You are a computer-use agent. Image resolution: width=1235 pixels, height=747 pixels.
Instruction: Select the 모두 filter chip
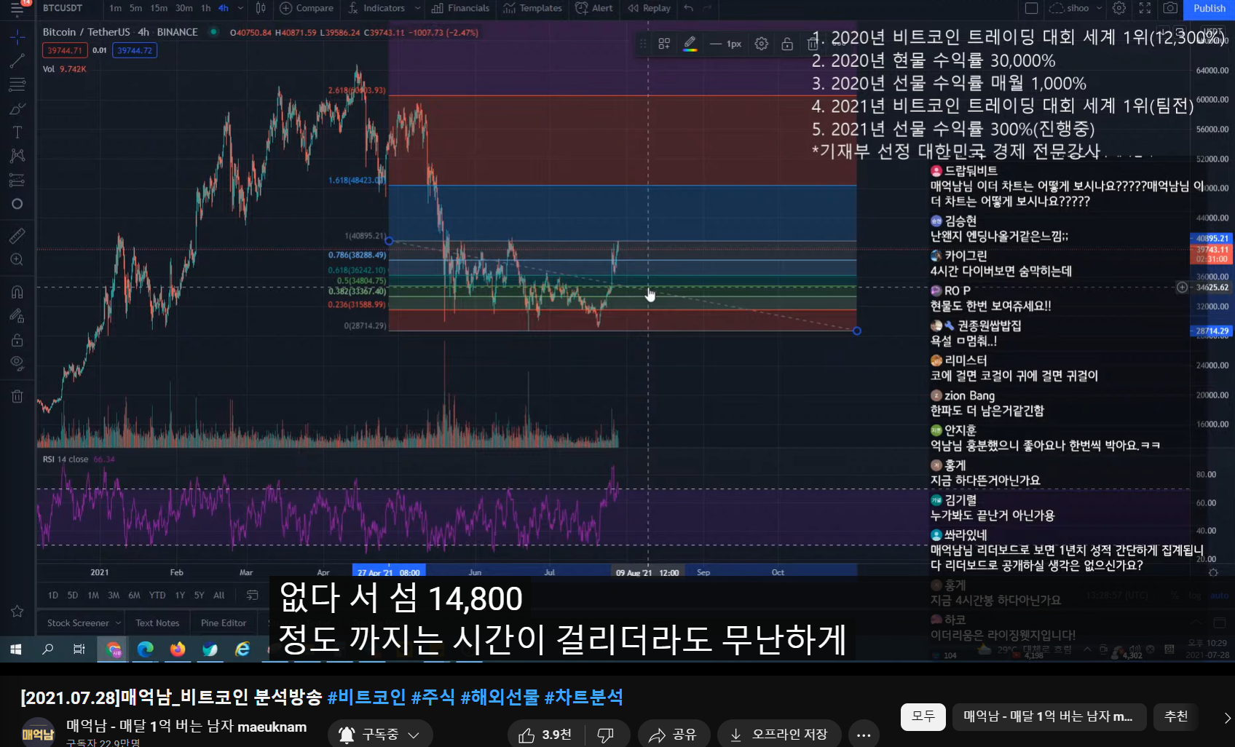[x=923, y=716]
